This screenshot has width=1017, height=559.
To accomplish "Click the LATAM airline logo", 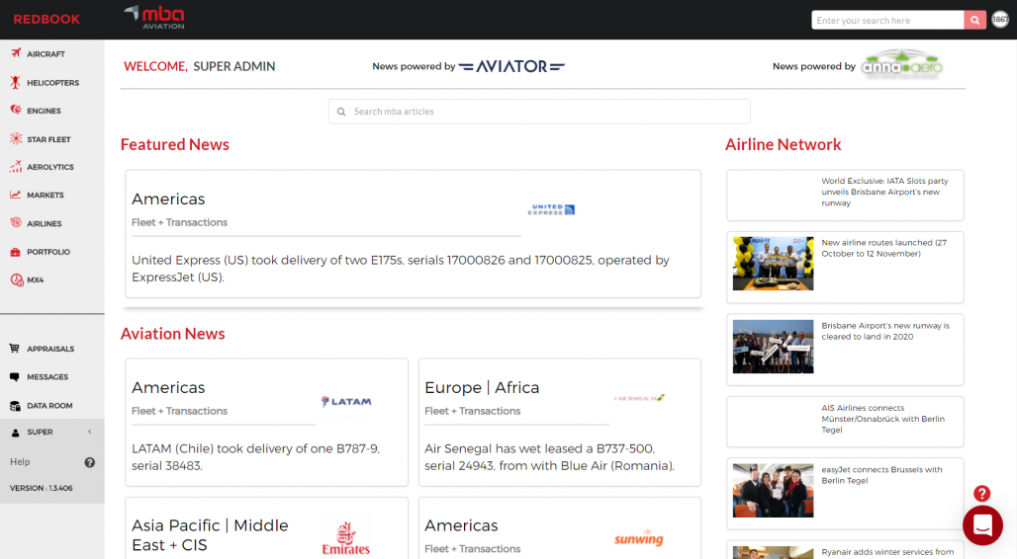I will [346, 401].
